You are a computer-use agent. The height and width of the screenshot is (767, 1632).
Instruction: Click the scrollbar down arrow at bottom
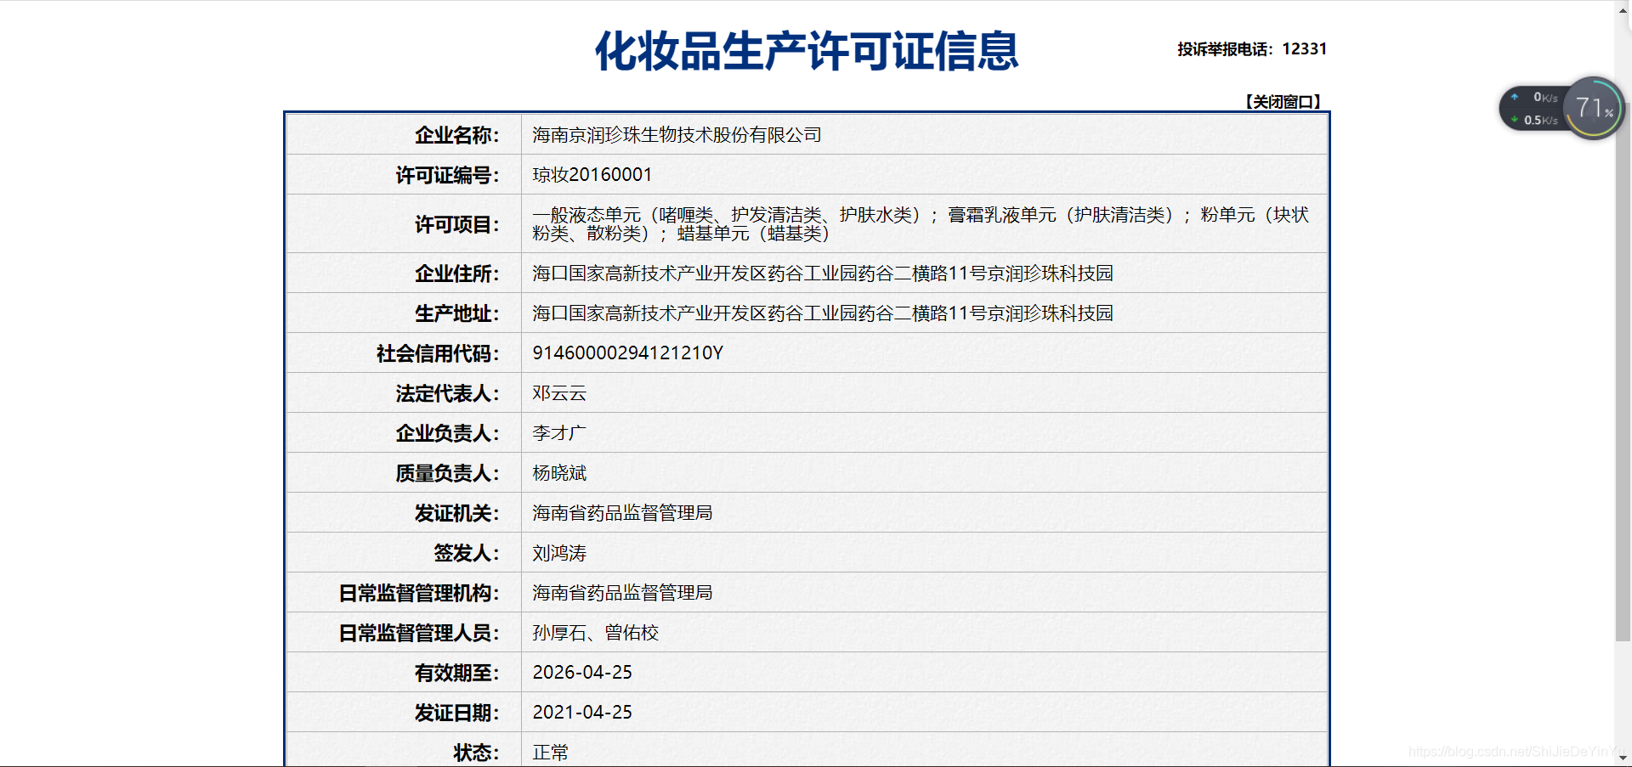(1623, 758)
